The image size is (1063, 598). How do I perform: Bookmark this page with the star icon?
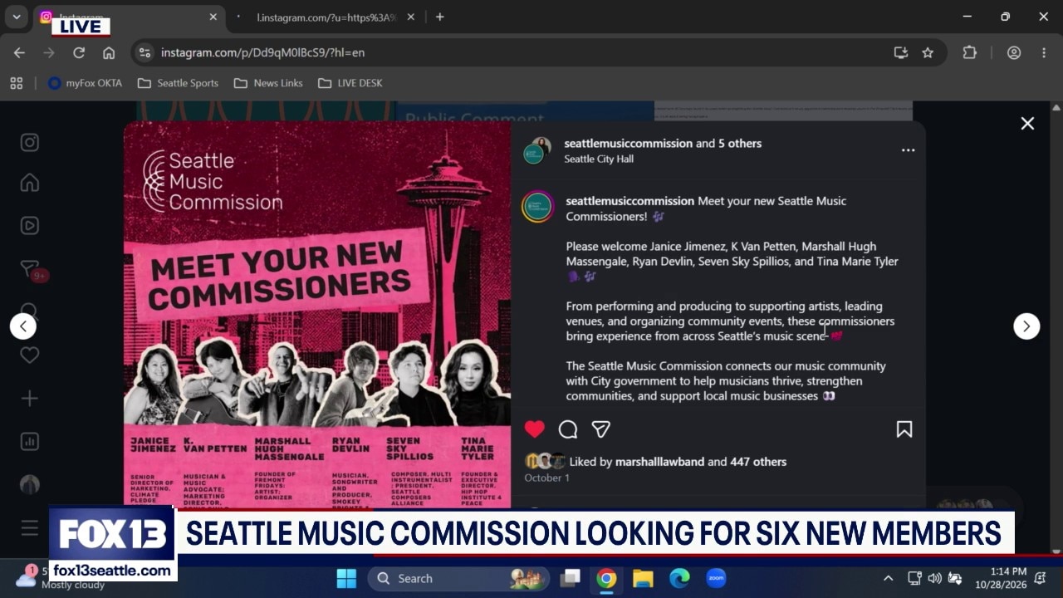(x=928, y=52)
